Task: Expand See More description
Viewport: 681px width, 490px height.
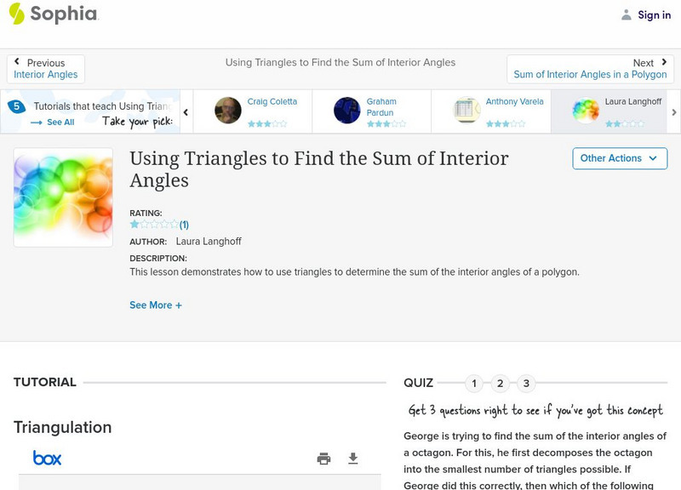Action: coord(156,305)
